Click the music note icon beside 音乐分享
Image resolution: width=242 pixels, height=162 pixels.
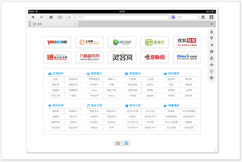[x=88, y=105]
